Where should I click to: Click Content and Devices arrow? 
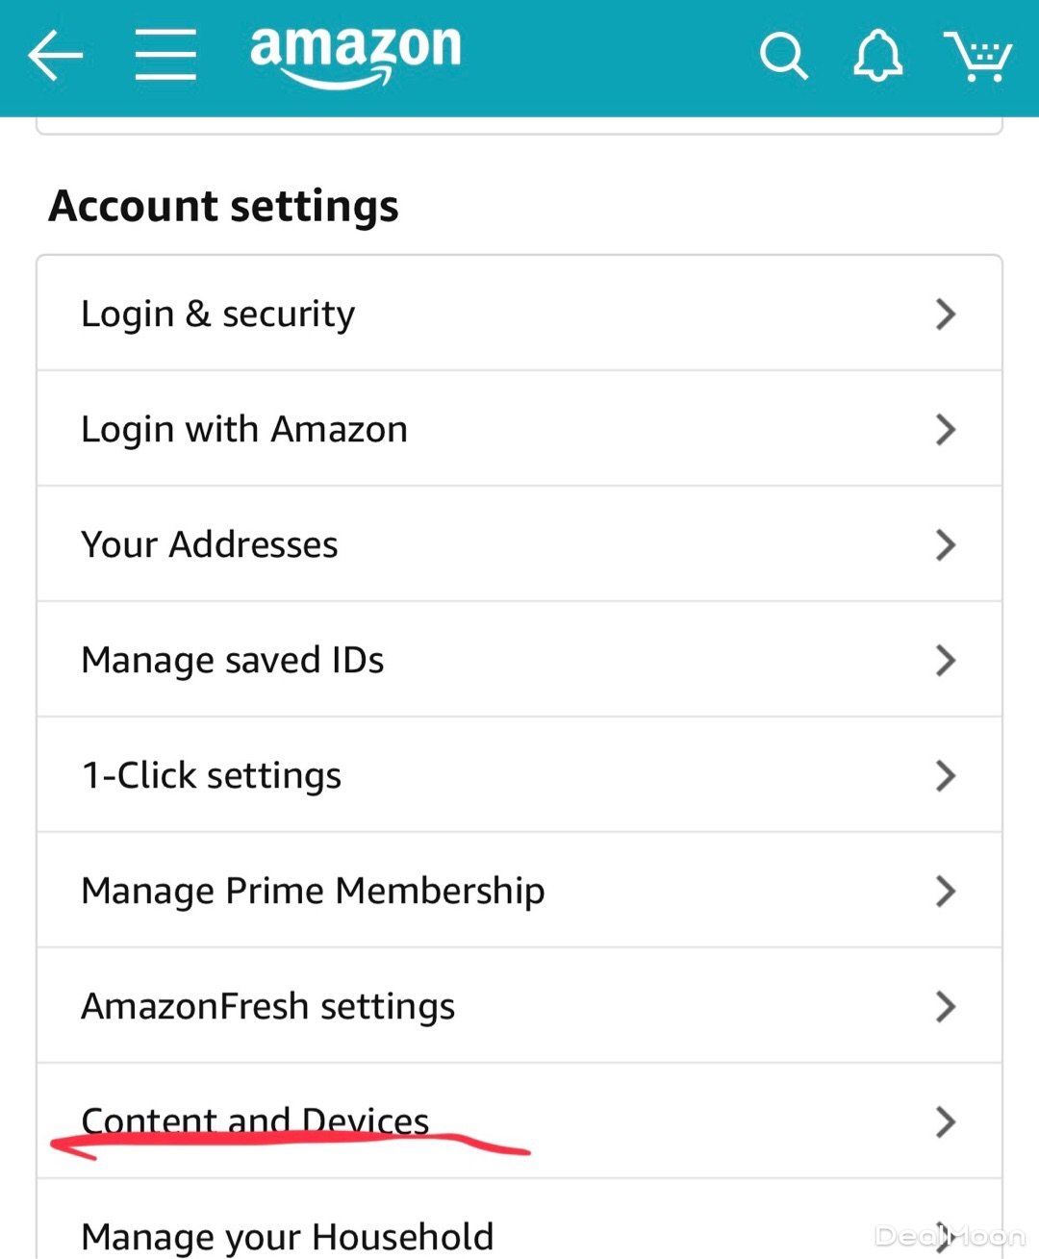pyautogui.click(x=946, y=1121)
